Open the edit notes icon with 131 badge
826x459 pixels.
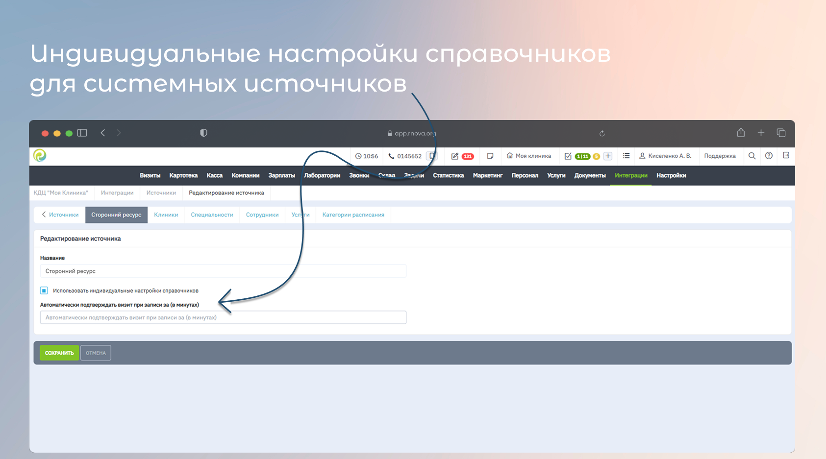(455, 156)
